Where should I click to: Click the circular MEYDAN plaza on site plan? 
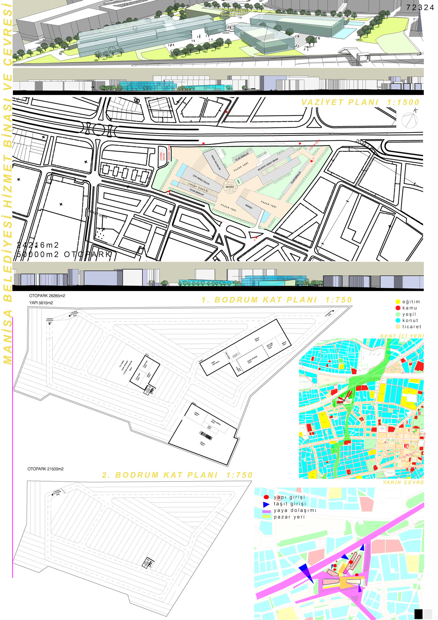230,186
